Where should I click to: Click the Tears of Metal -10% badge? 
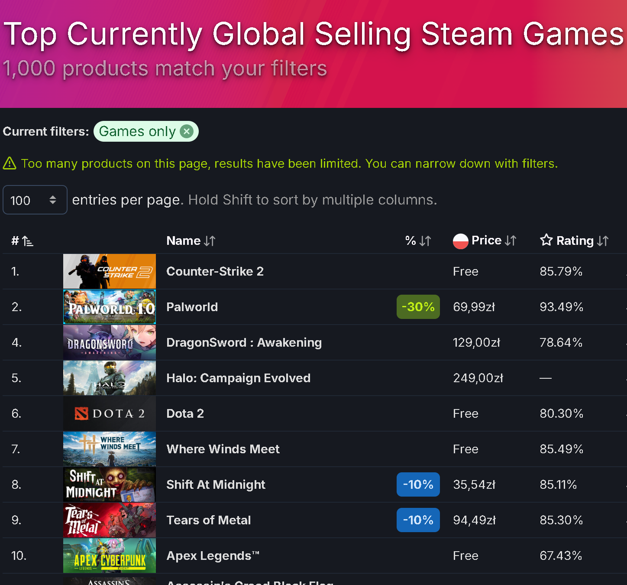[418, 520]
